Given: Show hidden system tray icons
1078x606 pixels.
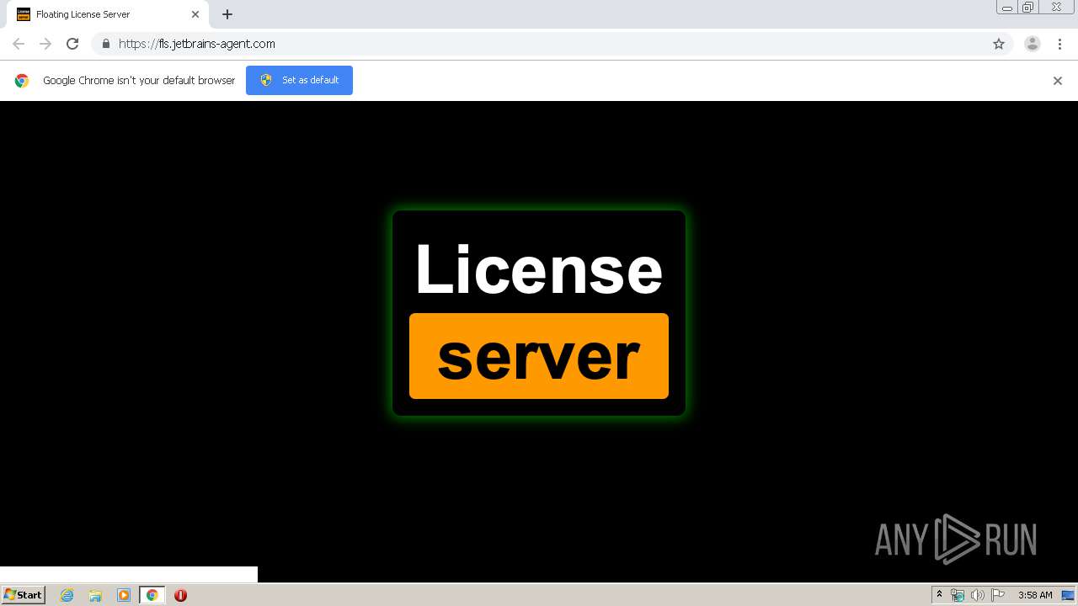Looking at the screenshot, I should [x=939, y=595].
